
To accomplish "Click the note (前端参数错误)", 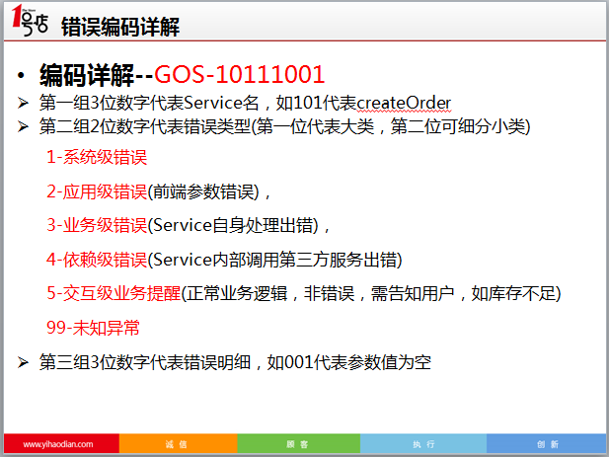I will [203, 191].
